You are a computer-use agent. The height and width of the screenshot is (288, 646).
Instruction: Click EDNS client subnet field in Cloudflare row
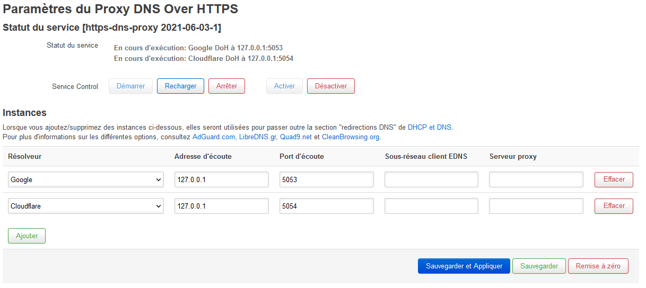[x=432, y=206]
